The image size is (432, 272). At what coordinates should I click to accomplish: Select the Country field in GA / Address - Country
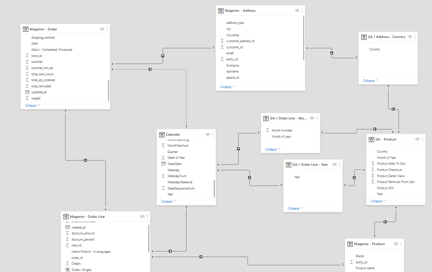[x=375, y=49]
